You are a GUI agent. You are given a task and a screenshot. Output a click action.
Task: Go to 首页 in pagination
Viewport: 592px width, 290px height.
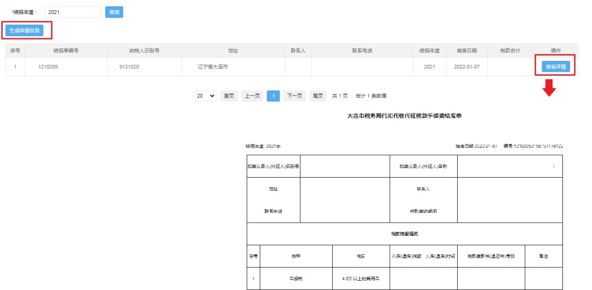[x=229, y=96]
